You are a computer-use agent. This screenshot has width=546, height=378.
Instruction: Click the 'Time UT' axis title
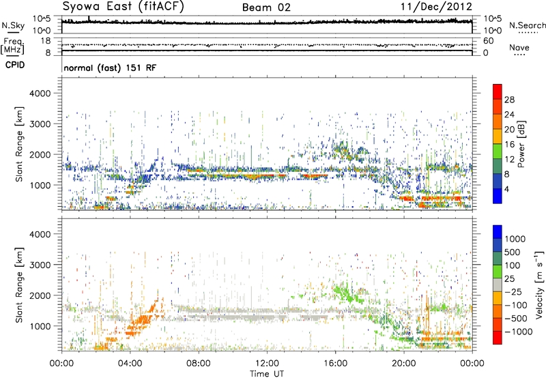coord(267,374)
